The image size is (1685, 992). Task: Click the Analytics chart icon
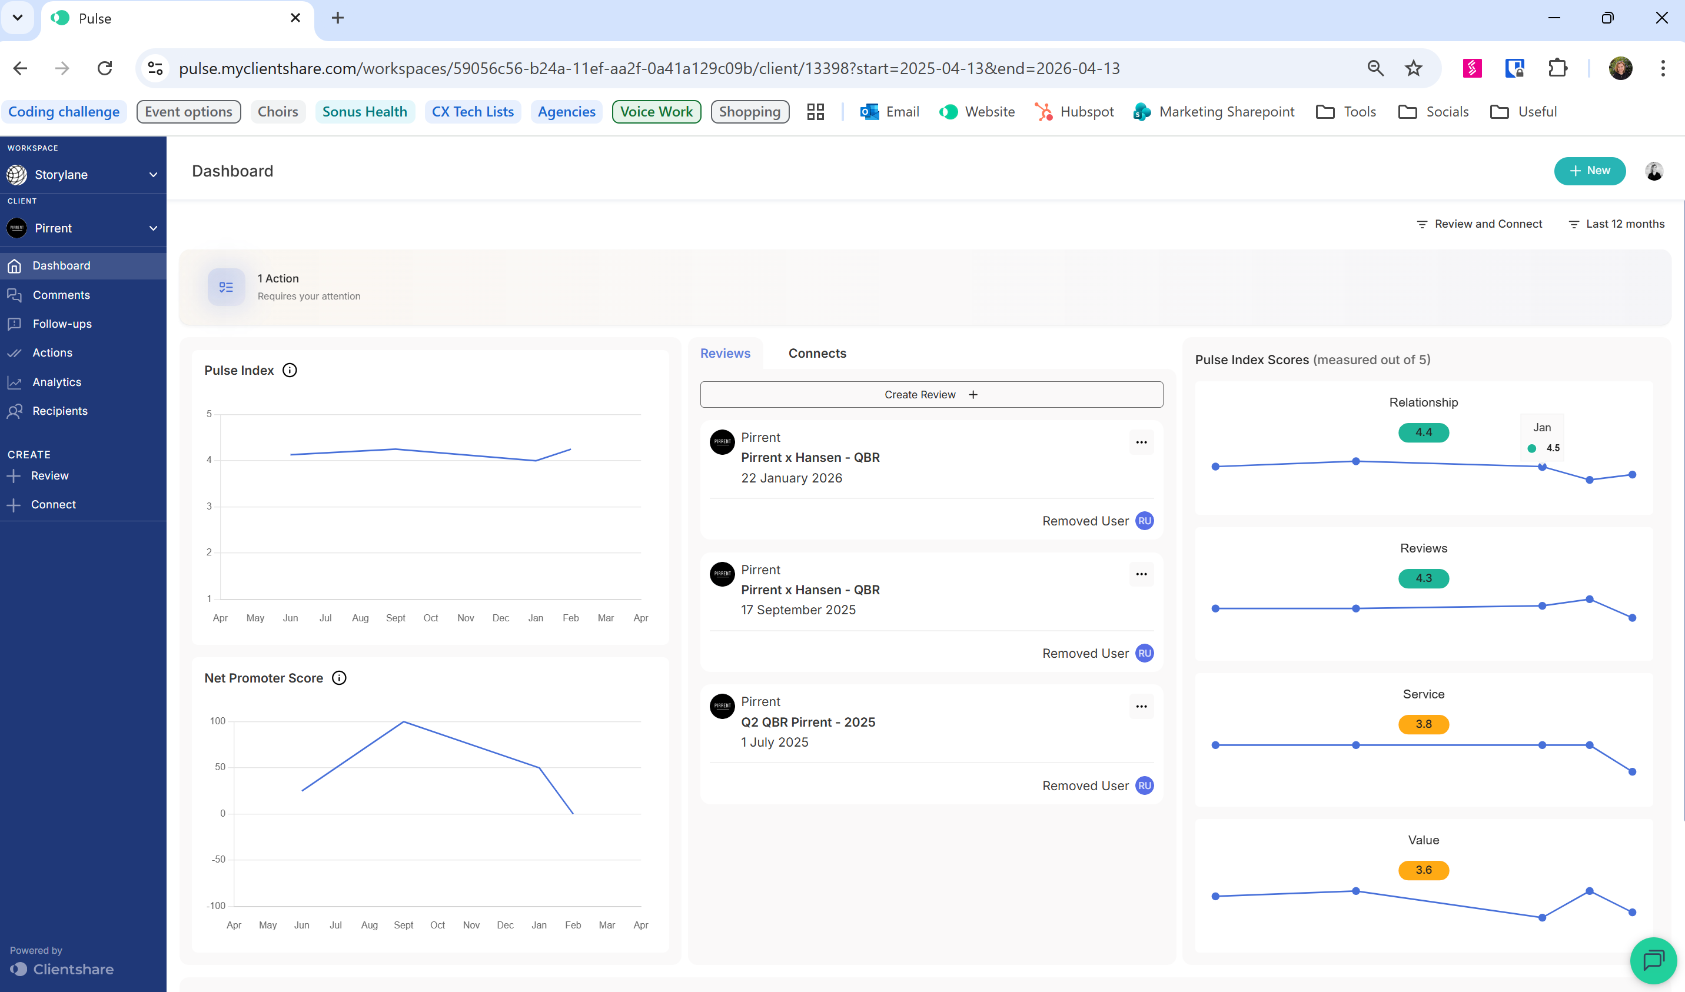(x=15, y=382)
